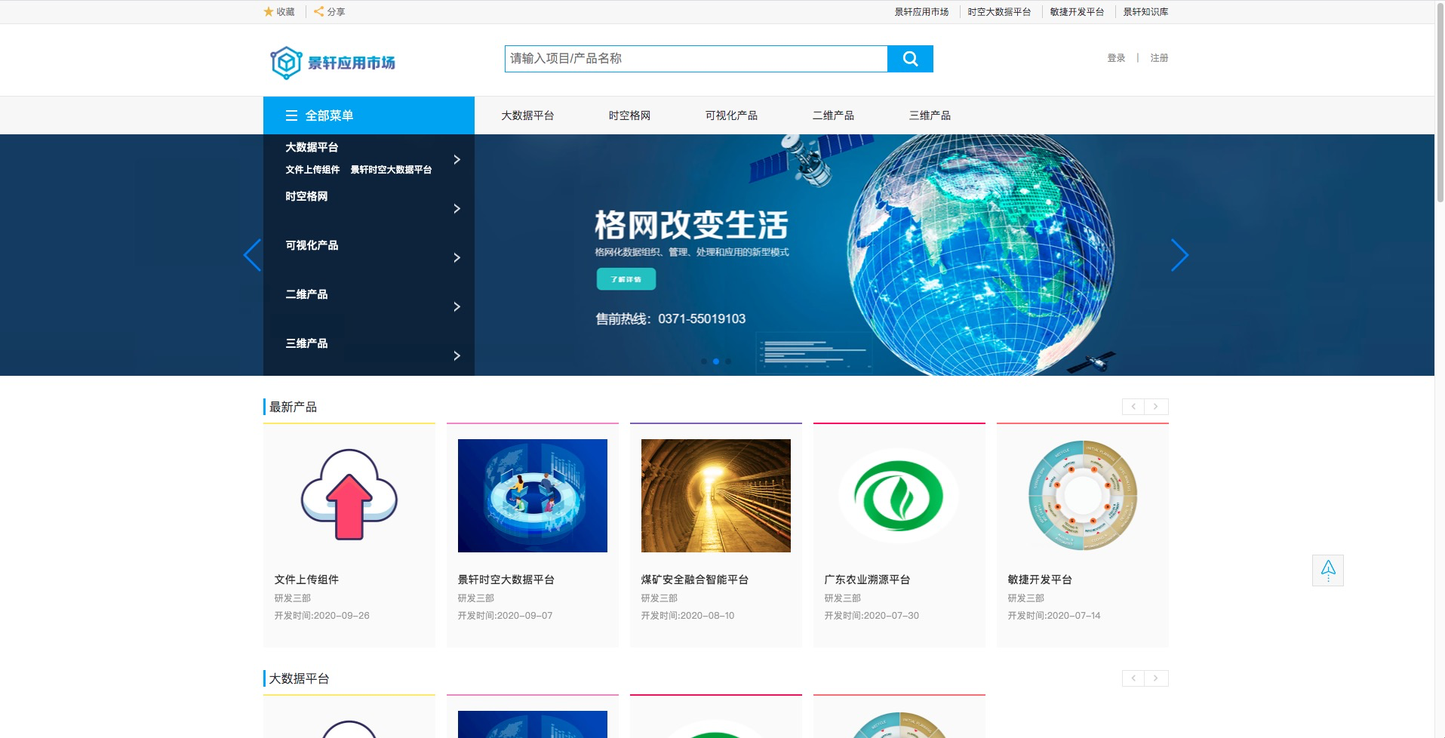This screenshot has height=738, width=1445.
Task: Show previous banner with left arrow
Action: [253, 255]
